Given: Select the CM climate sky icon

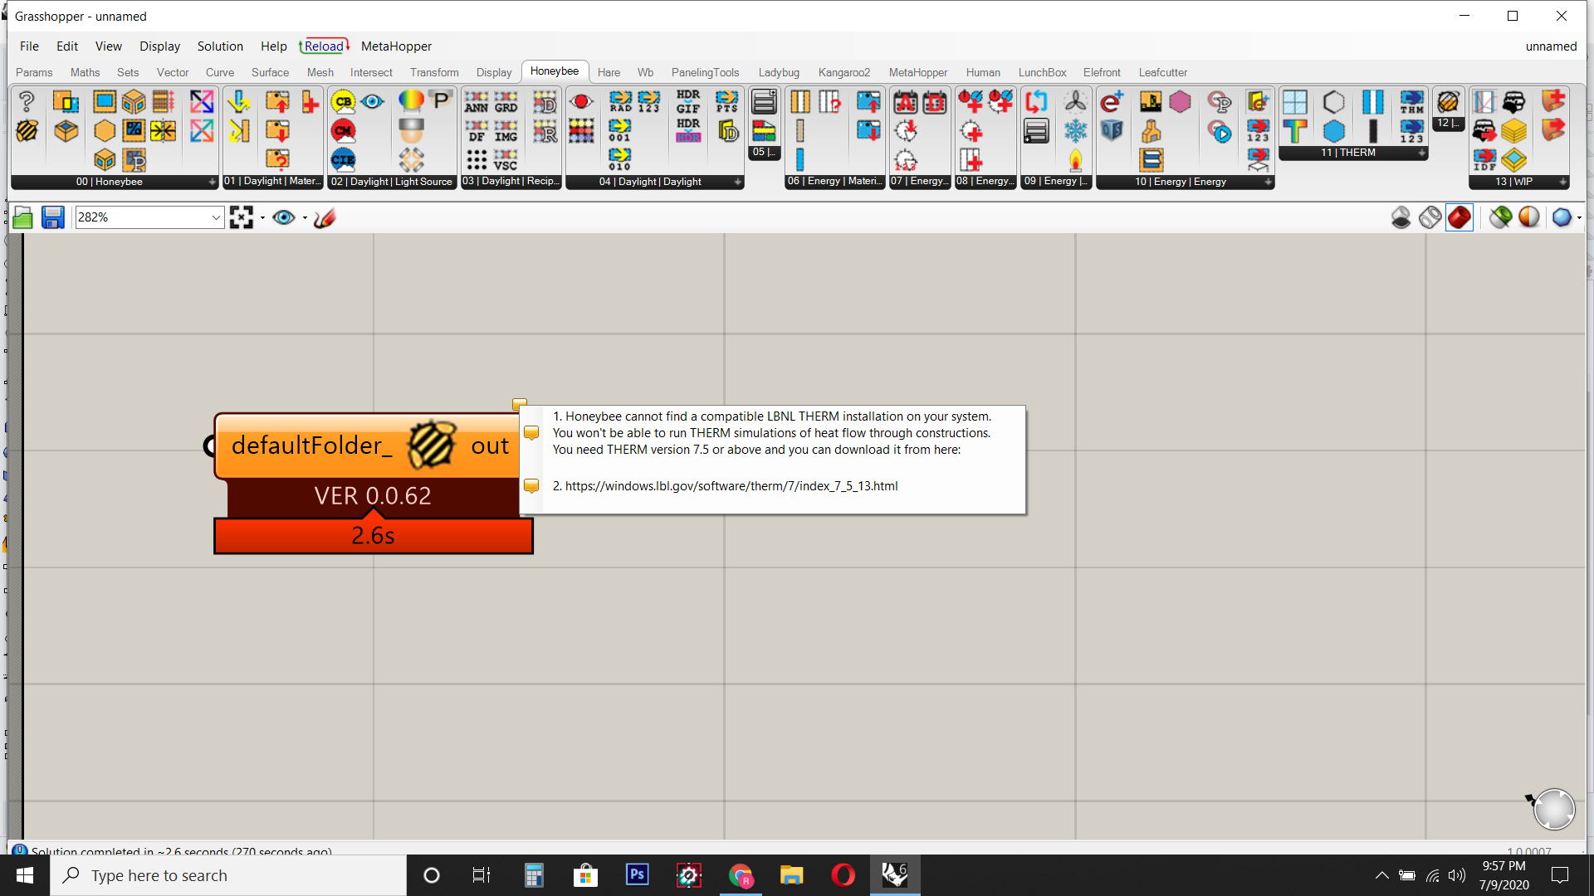Looking at the screenshot, I should (343, 131).
